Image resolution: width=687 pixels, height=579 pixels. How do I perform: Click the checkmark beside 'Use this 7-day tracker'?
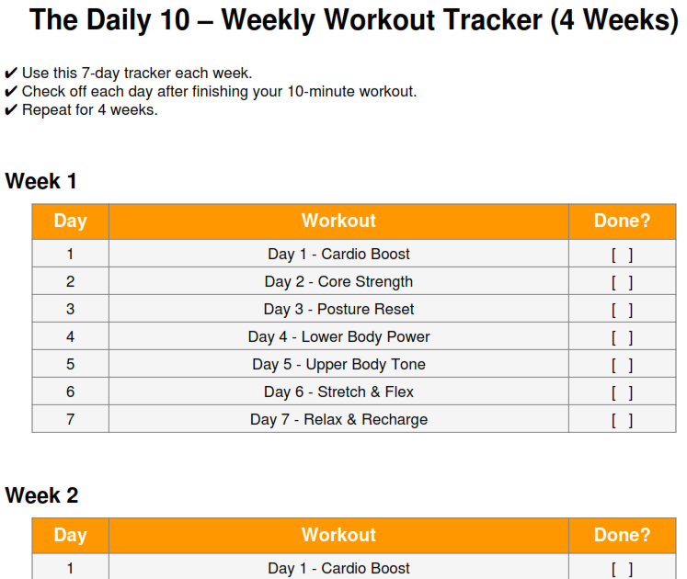[x=11, y=74]
